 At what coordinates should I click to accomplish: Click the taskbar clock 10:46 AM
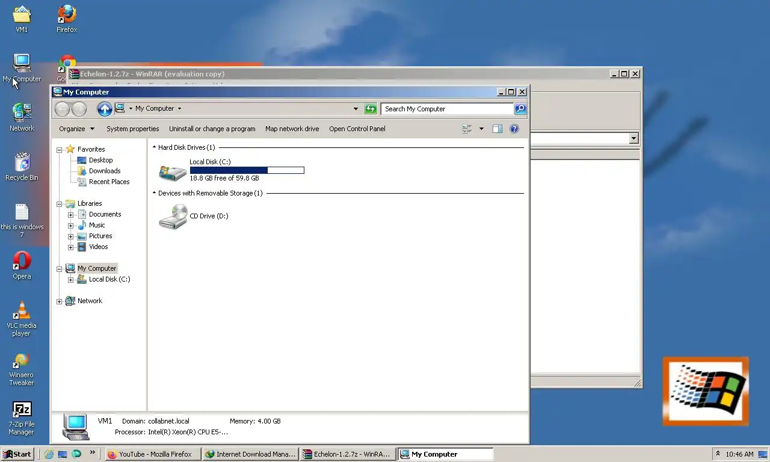739,454
